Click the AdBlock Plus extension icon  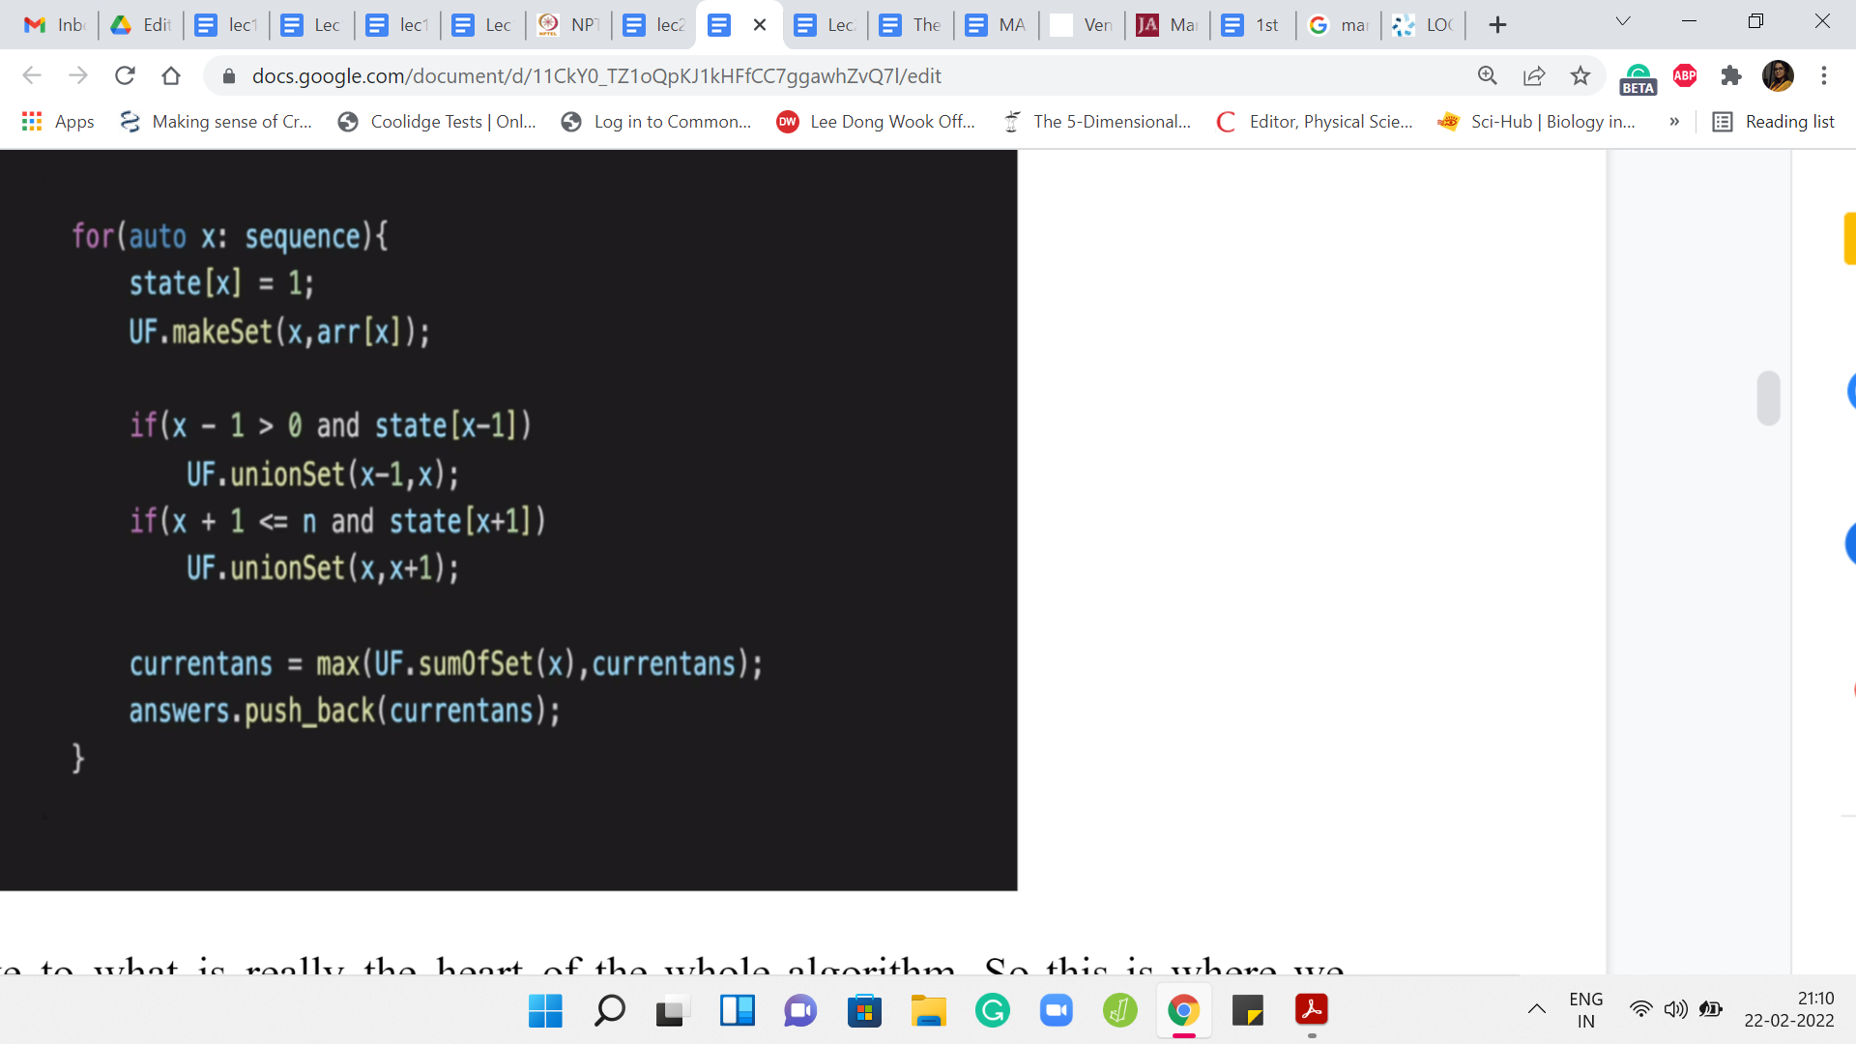[1684, 75]
